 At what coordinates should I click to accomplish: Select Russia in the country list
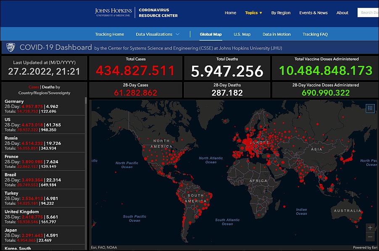tap(43, 143)
